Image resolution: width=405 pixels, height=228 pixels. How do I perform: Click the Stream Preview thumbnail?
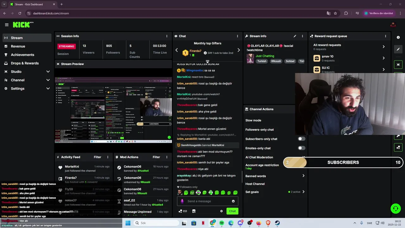[x=113, y=110]
